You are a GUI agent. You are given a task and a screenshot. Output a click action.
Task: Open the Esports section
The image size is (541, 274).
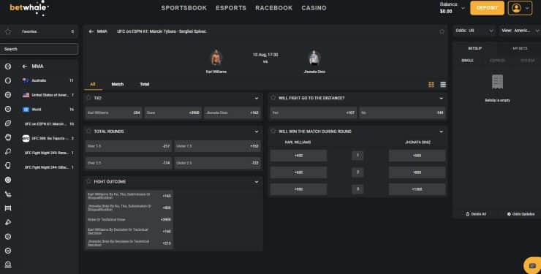point(231,8)
